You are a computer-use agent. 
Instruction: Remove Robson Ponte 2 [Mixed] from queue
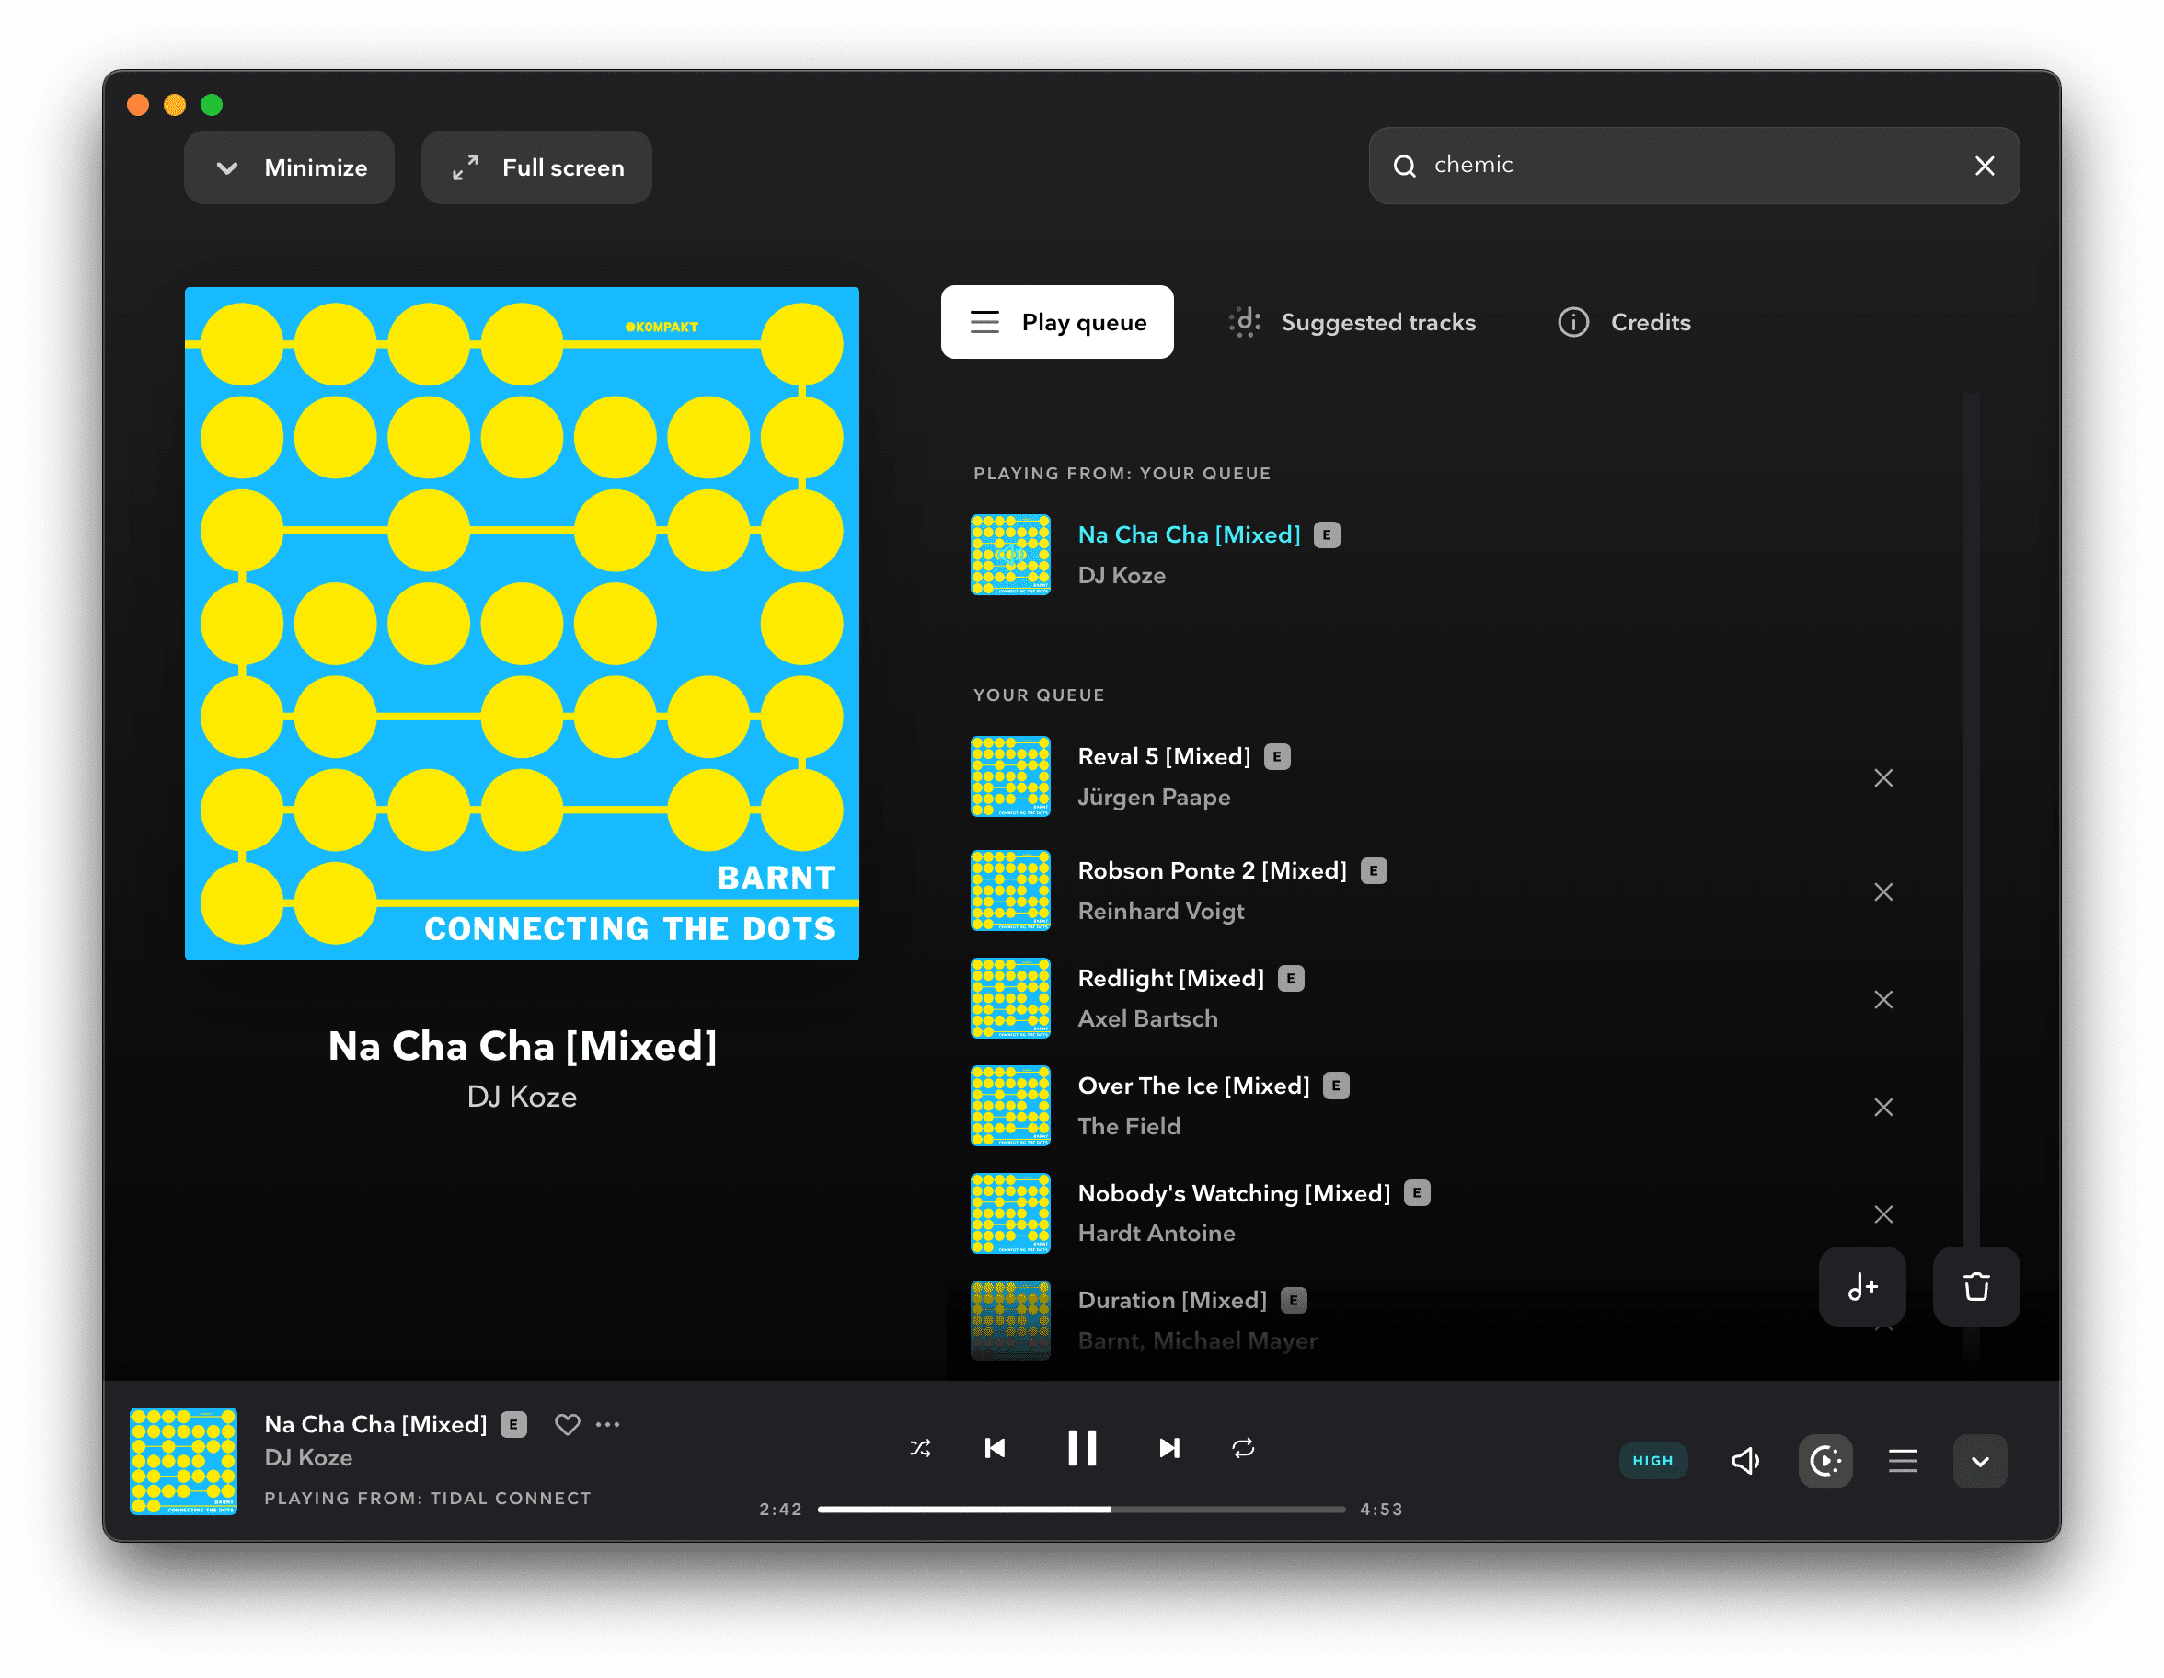(1883, 891)
